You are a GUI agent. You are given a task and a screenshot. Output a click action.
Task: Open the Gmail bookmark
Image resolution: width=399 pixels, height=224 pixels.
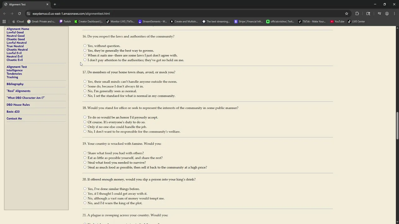[41, 21]
